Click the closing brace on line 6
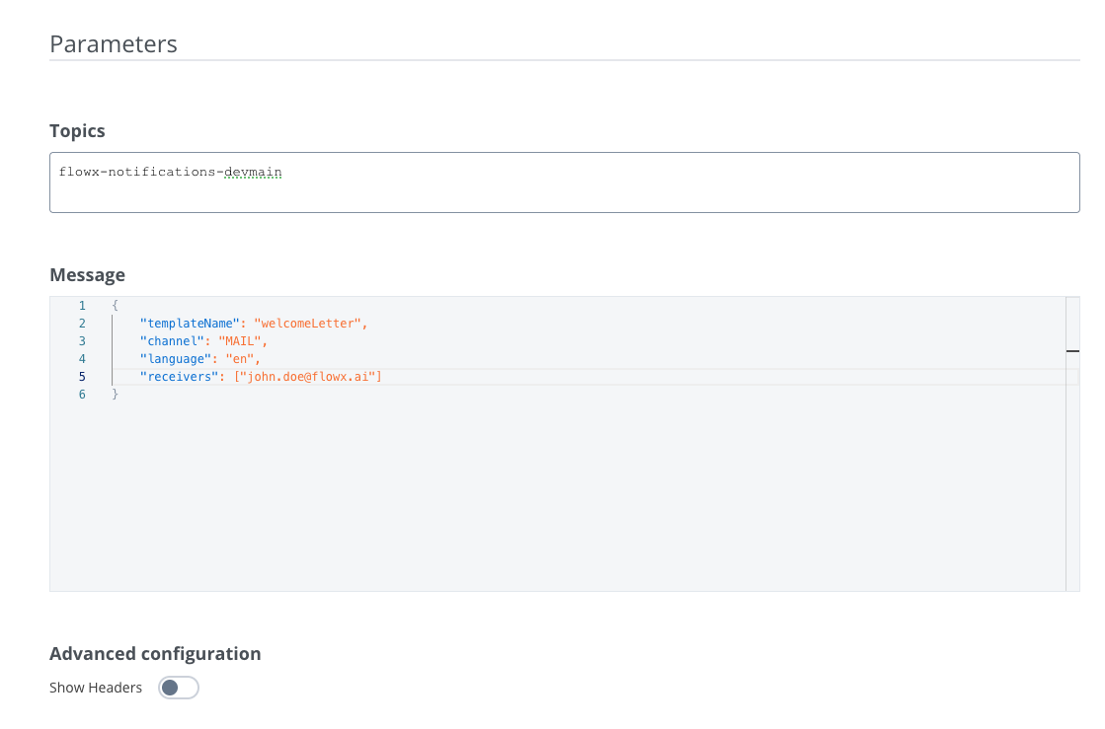 coord(115,394)
